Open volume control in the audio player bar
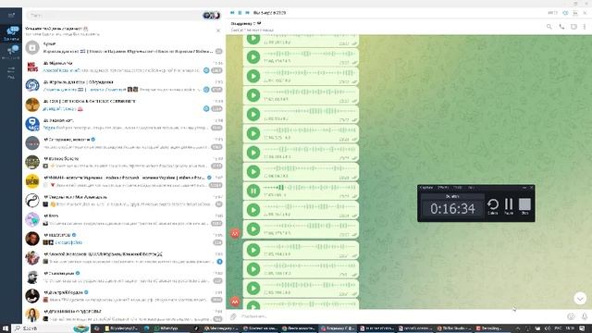592x333 pixels. (x=565, y=13)
